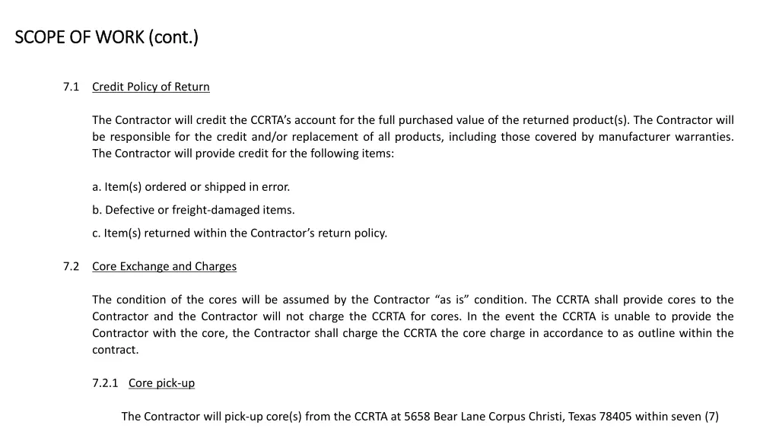The width and height of the screenshot is (779, 438).
Task: Click the line 'be responsible for the credit and/or replacement'
Action: (x=413, y=137)
